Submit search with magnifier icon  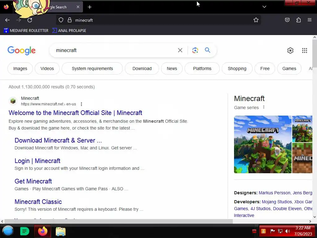(207, 50)
